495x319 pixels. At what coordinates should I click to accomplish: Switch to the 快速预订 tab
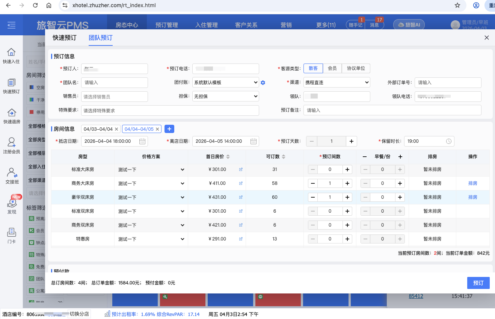[x=64, y=38]
